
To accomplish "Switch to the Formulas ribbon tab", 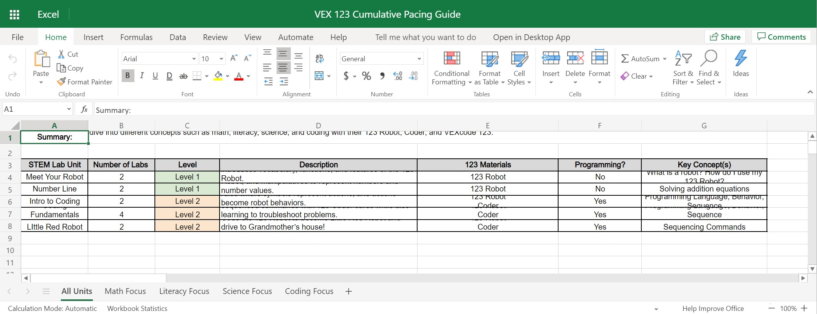I will [x=136, y=37].
